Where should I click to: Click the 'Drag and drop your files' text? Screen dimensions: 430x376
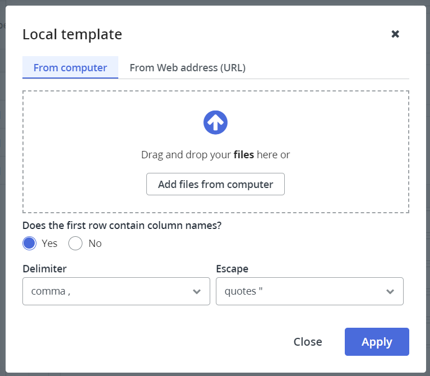[x=215, y=155]
